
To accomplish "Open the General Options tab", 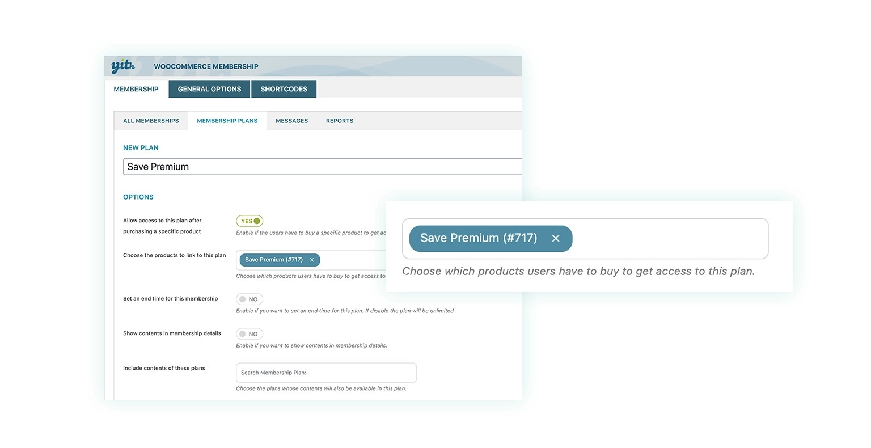I will pyautogui.click(x=209, y=89).
